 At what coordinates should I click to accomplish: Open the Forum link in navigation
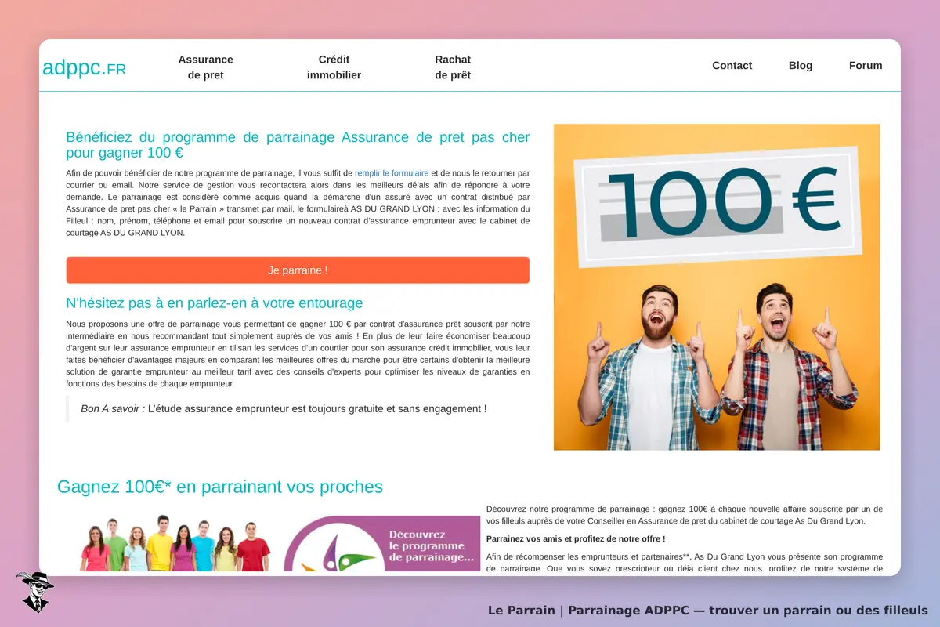click(866, 66)
